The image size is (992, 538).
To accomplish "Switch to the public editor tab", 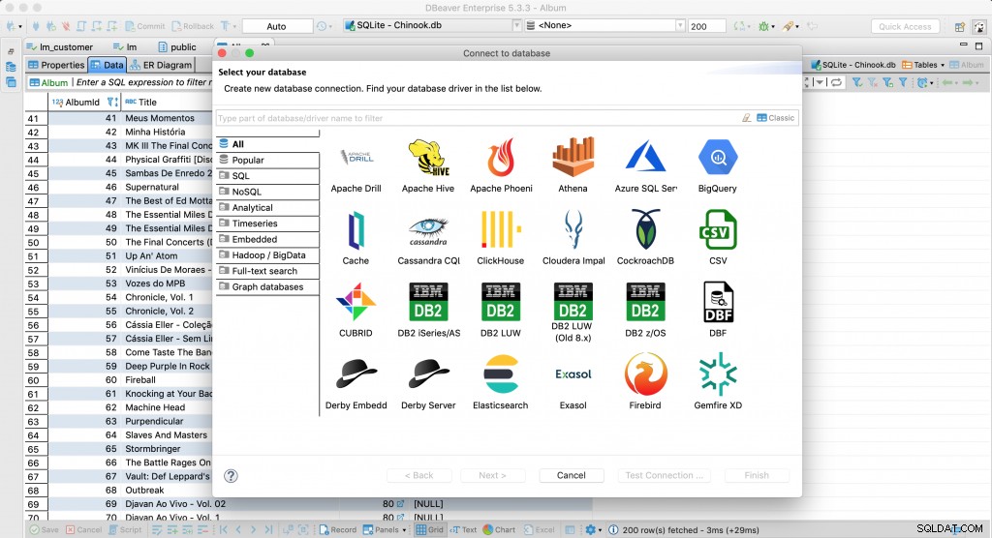I will coord(177,46).
